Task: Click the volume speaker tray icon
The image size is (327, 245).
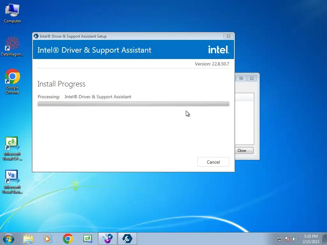Action: [x=295, y=239]
